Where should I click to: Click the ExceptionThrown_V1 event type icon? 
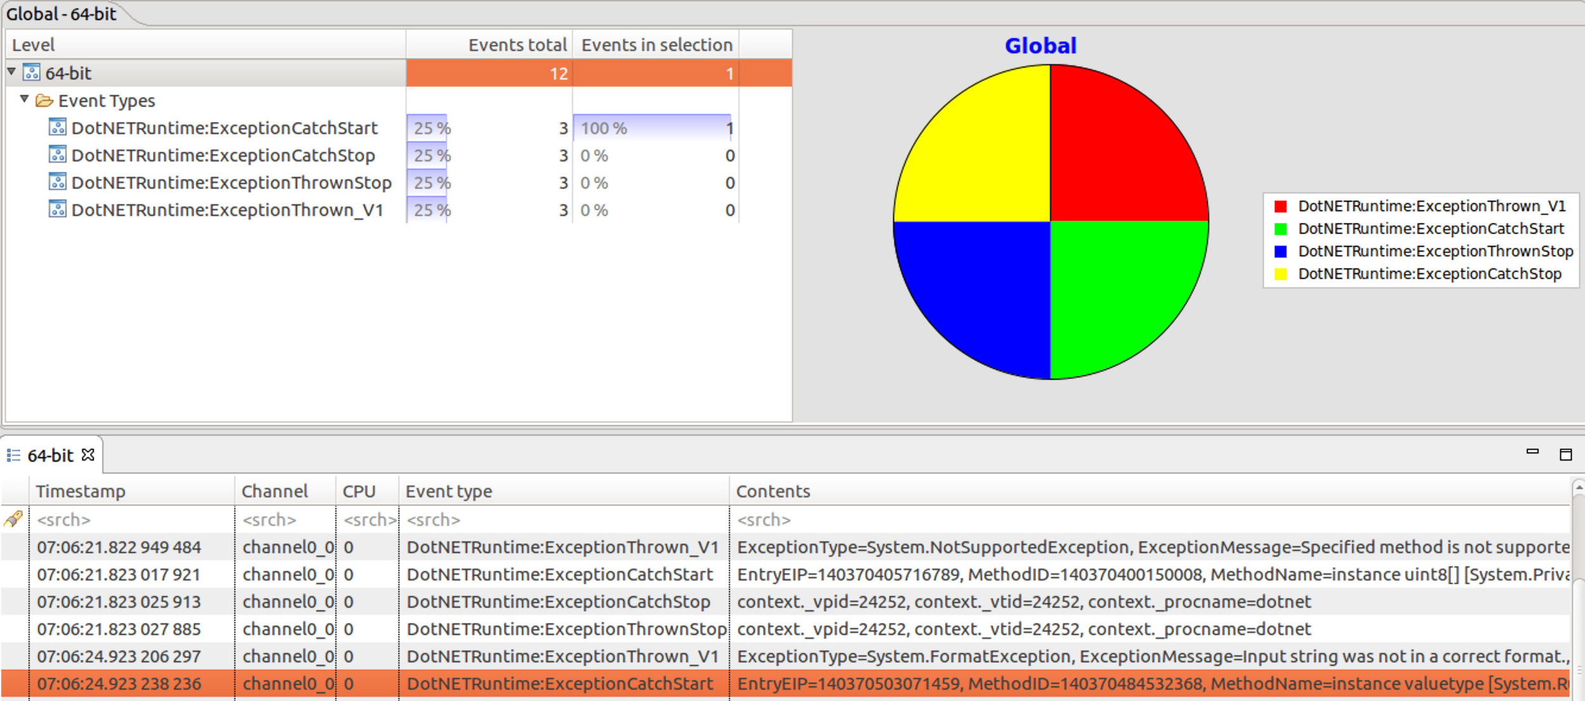(57, 209)
